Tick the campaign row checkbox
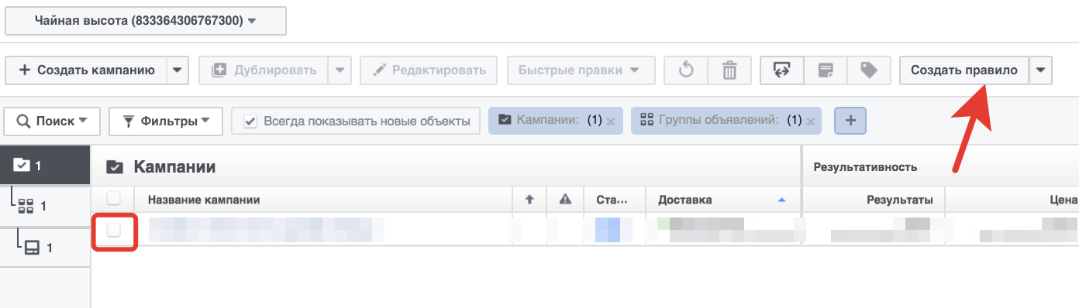 (x=114, y=230)
